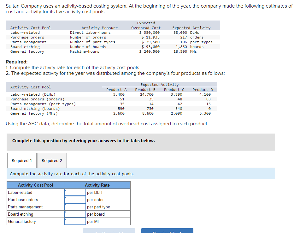This screenshot has height=233, width=300.
Task: Click the Board etching per board input box
Action: pos(75,214)
